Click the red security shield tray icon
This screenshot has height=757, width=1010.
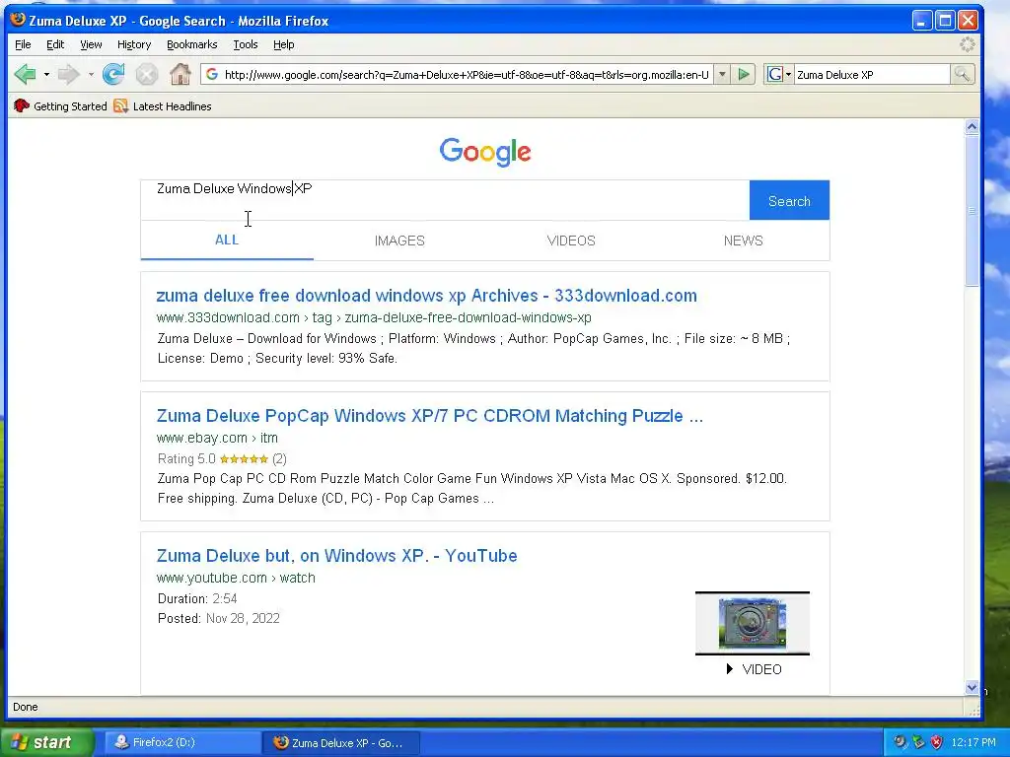(936, 742)
